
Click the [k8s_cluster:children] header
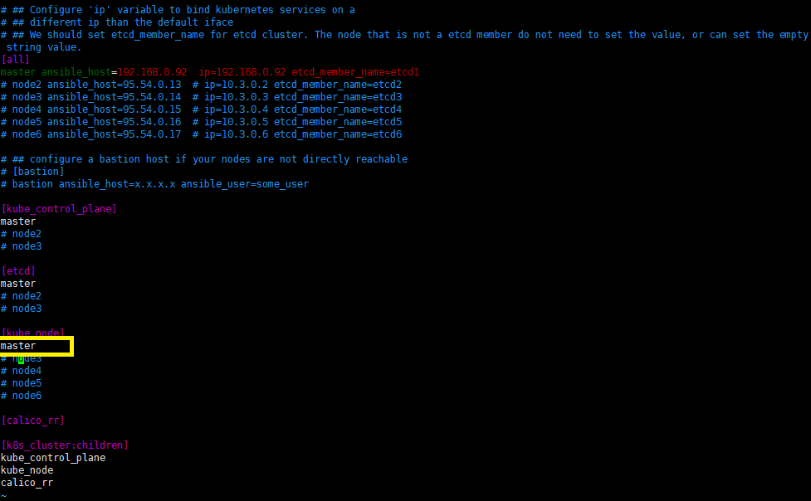pos(65,445)
